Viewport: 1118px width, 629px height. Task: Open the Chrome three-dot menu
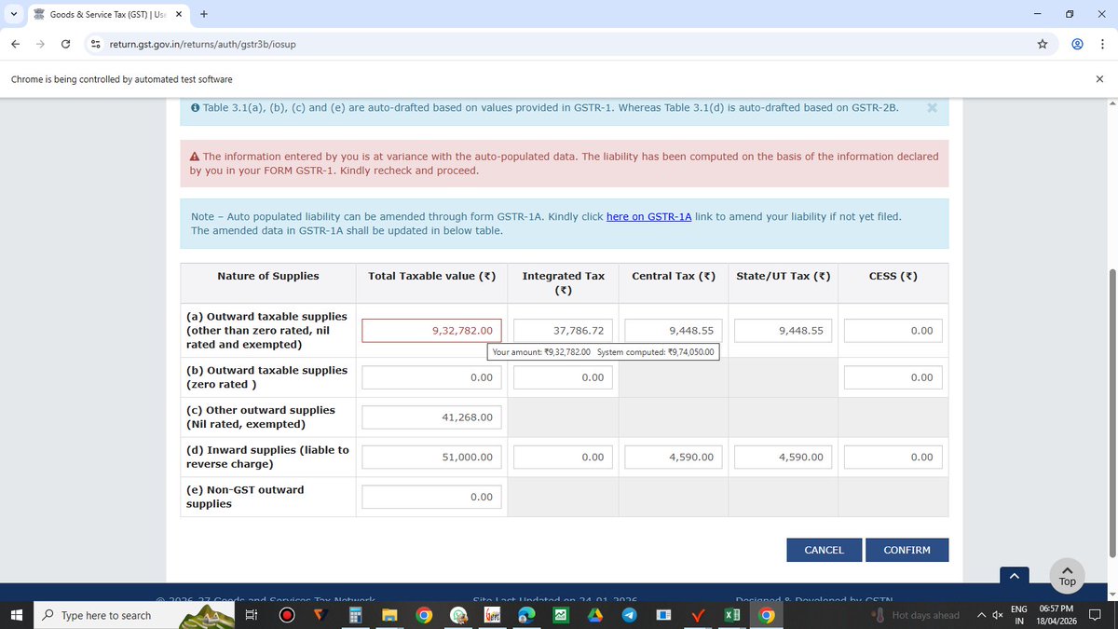tap(1102, 44)
